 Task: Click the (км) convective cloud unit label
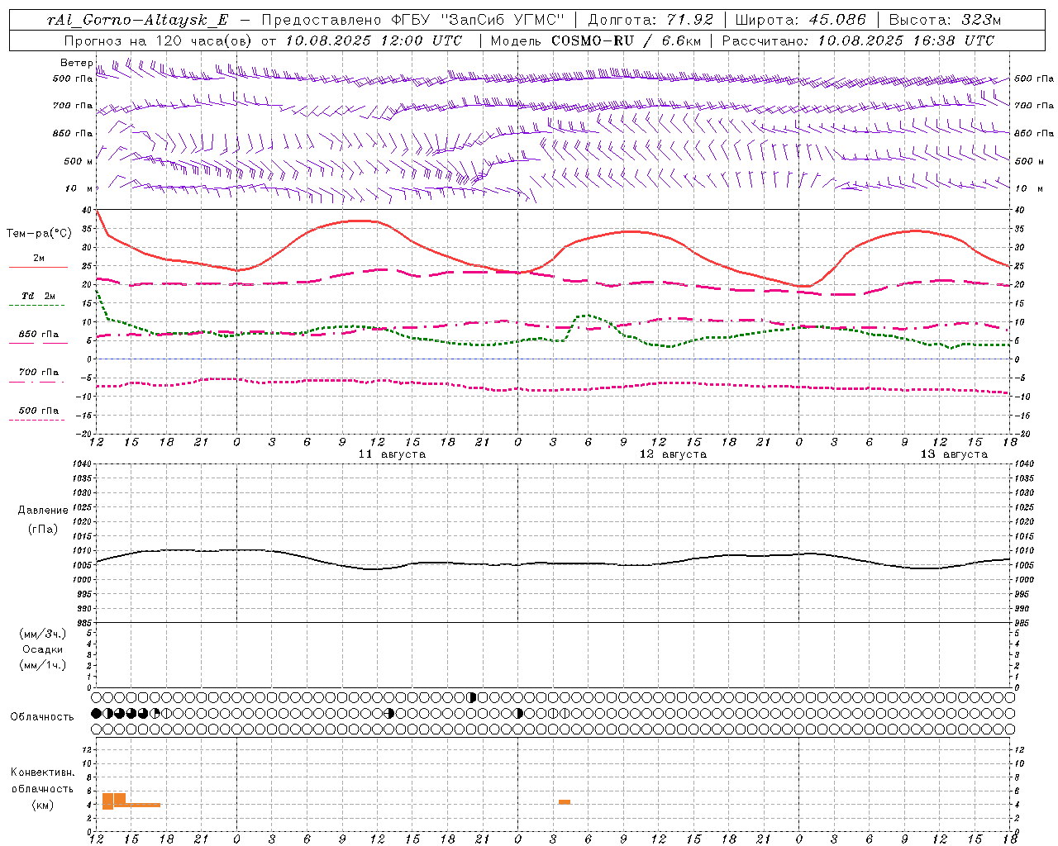pos(42,805)
